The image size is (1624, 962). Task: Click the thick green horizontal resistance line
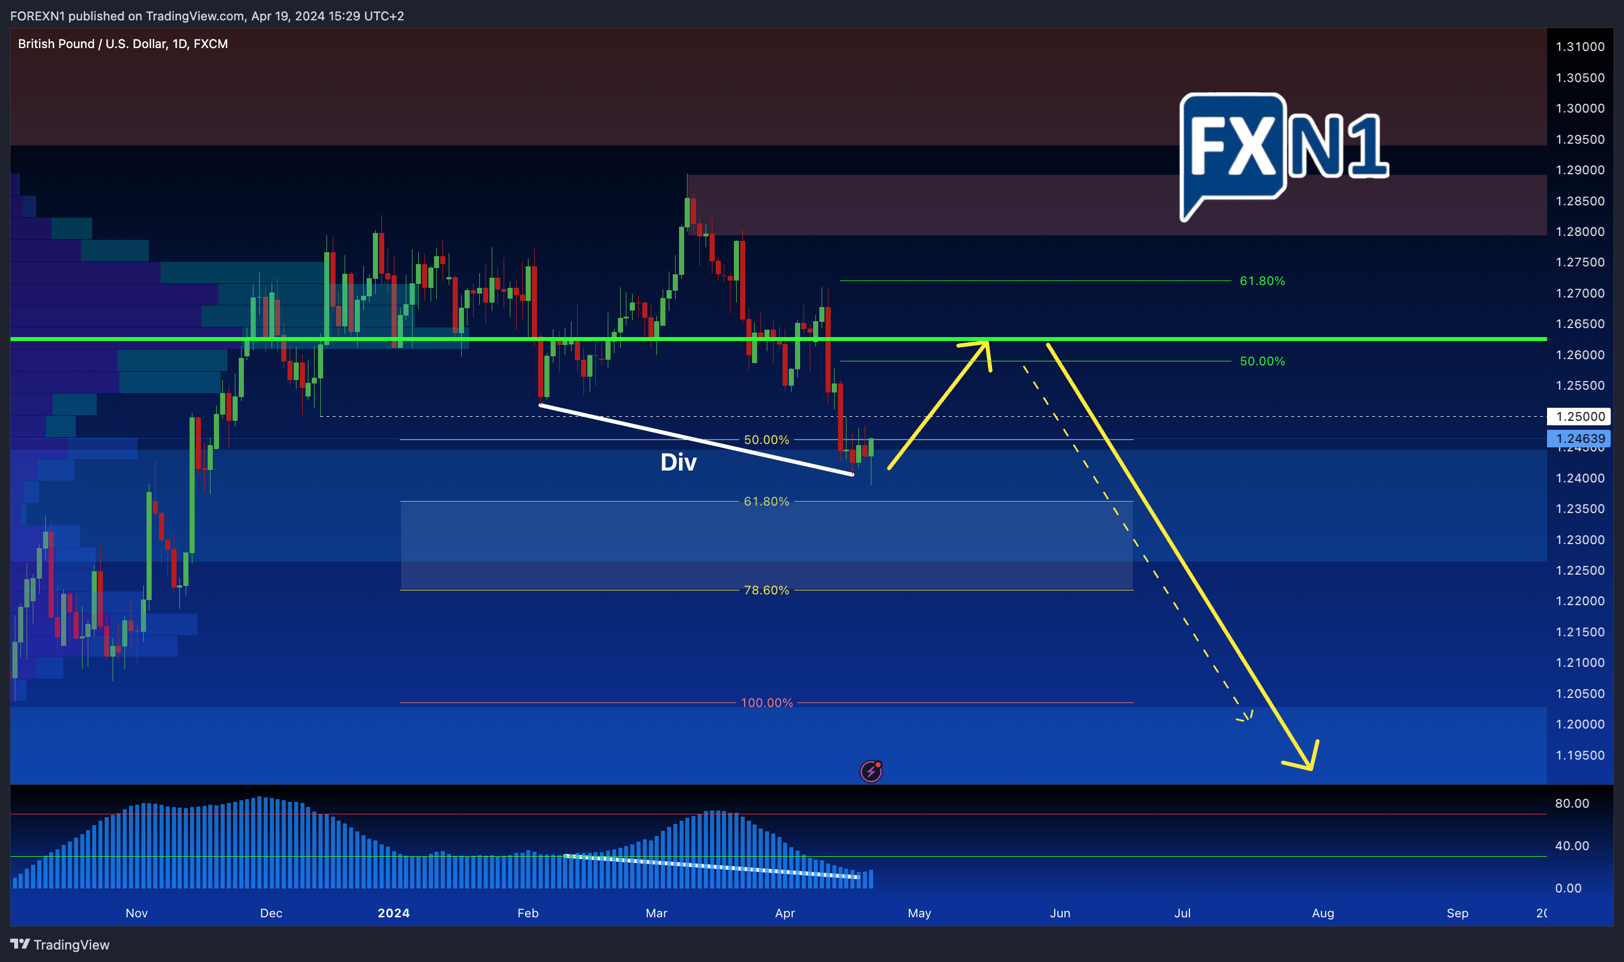tap(778, 339)
